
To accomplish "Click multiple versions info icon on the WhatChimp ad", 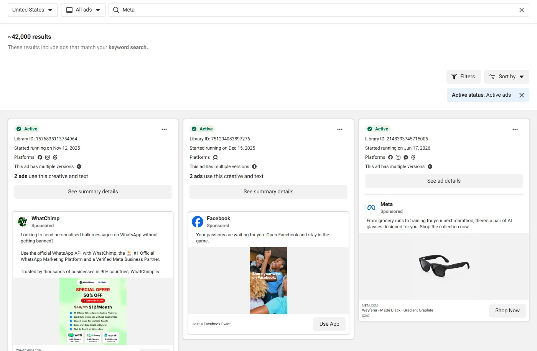I will point(79,166).
